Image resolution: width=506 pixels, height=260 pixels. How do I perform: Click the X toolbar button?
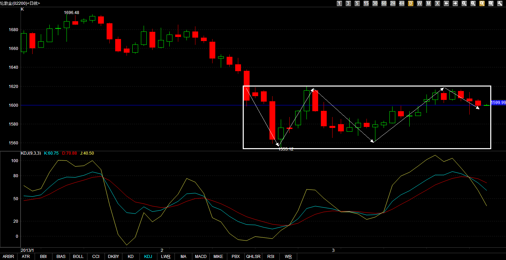coord(437,3)
